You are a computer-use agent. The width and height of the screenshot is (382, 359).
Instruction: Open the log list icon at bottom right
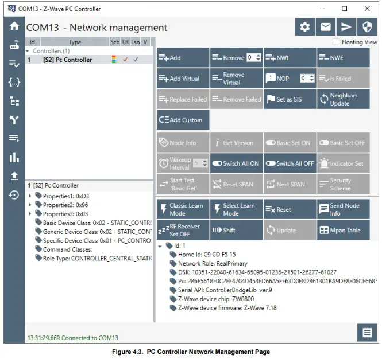click(367, 333)
